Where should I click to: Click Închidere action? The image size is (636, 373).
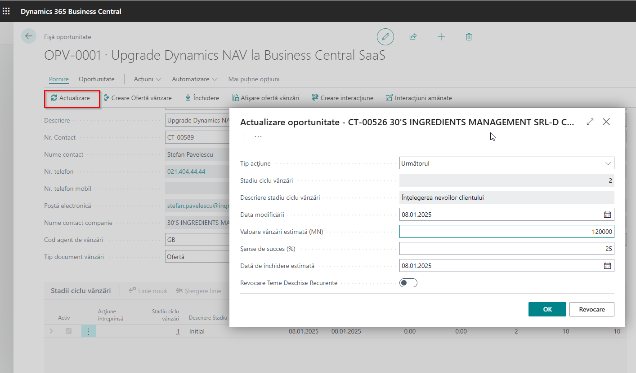click(x=202, y=98)
